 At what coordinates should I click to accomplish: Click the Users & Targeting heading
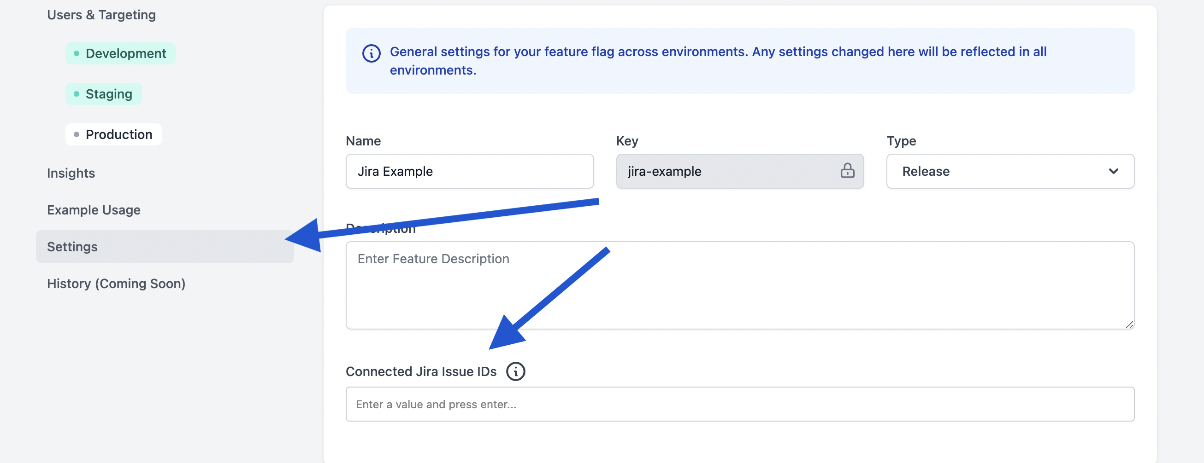101,14
